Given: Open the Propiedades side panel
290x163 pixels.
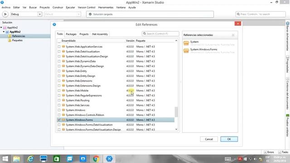Looking at the screenshot, I should [287, 64].
